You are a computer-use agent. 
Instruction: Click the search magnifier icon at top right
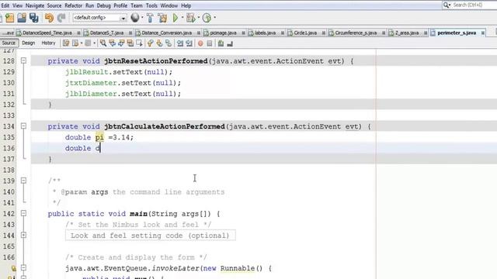(447, 5)
